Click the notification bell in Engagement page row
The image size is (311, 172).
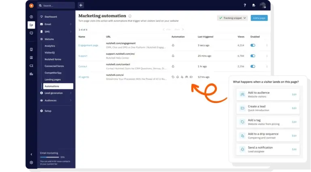click(173, 46)
